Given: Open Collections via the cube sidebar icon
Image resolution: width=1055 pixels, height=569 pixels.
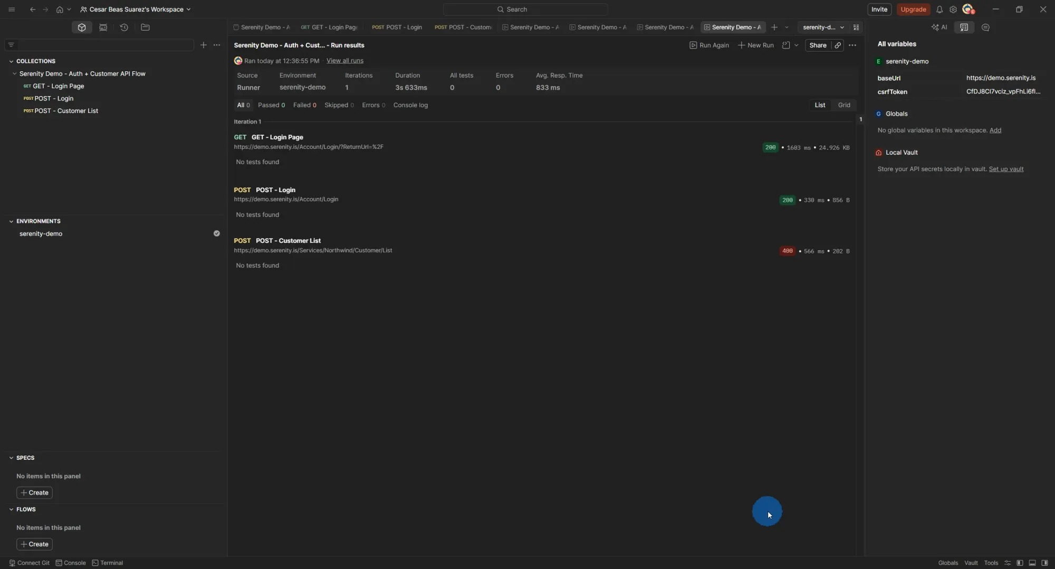Looking at the screenshot, I should tap(82, 27).
